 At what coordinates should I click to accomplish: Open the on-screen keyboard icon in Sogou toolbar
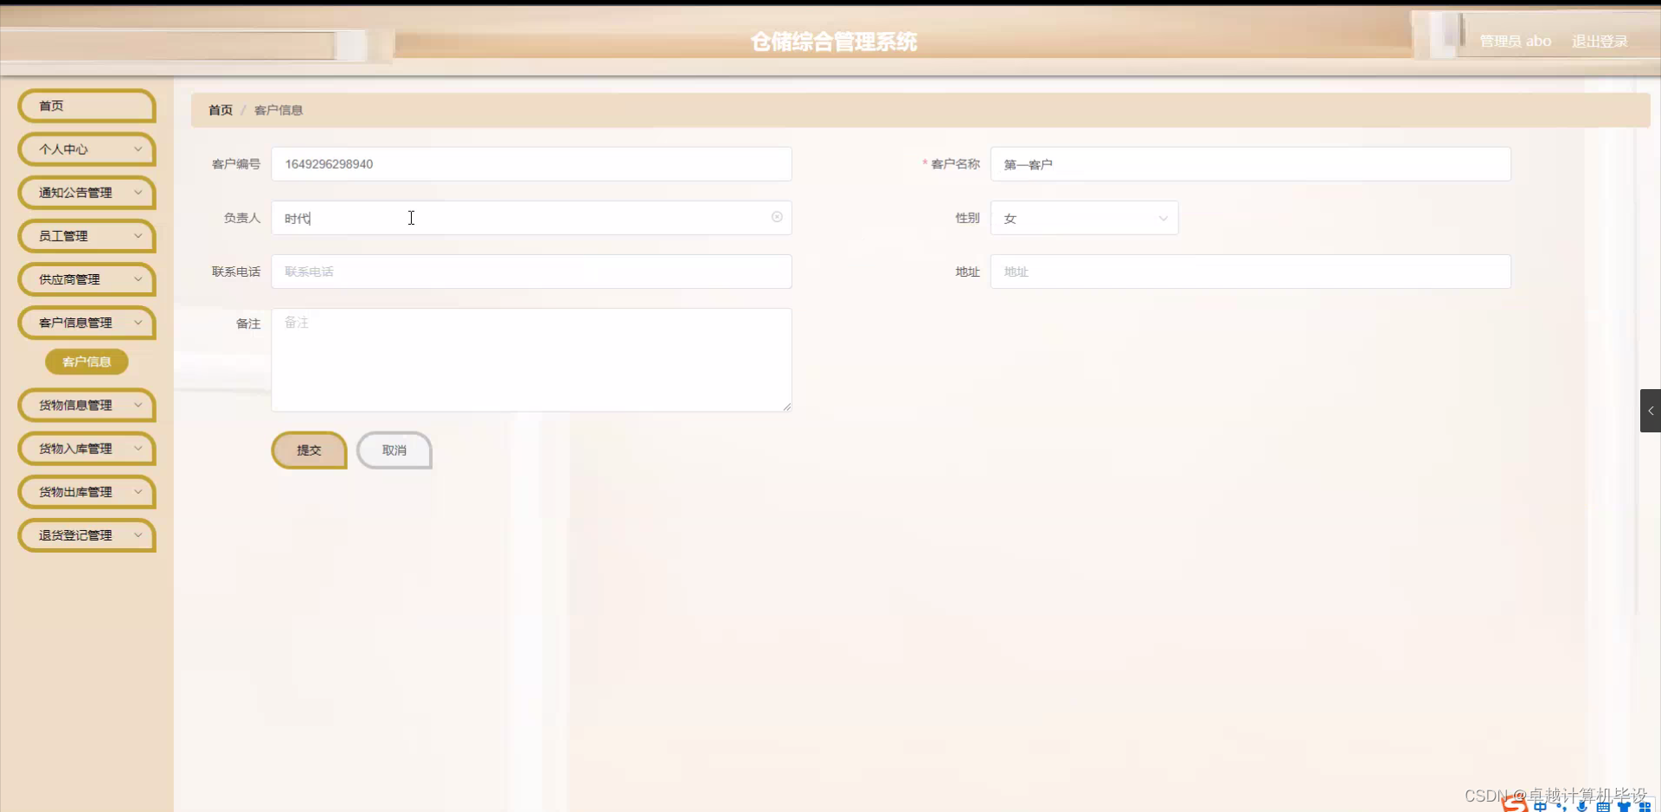1604,808
